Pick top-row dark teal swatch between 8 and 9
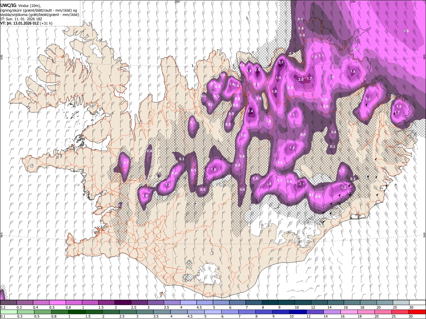This screenshot has height=319, width=426. tap(270, 303)
